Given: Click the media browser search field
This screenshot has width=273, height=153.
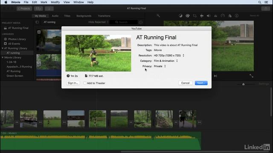Looking at the screenshot, I should point(123,22).
